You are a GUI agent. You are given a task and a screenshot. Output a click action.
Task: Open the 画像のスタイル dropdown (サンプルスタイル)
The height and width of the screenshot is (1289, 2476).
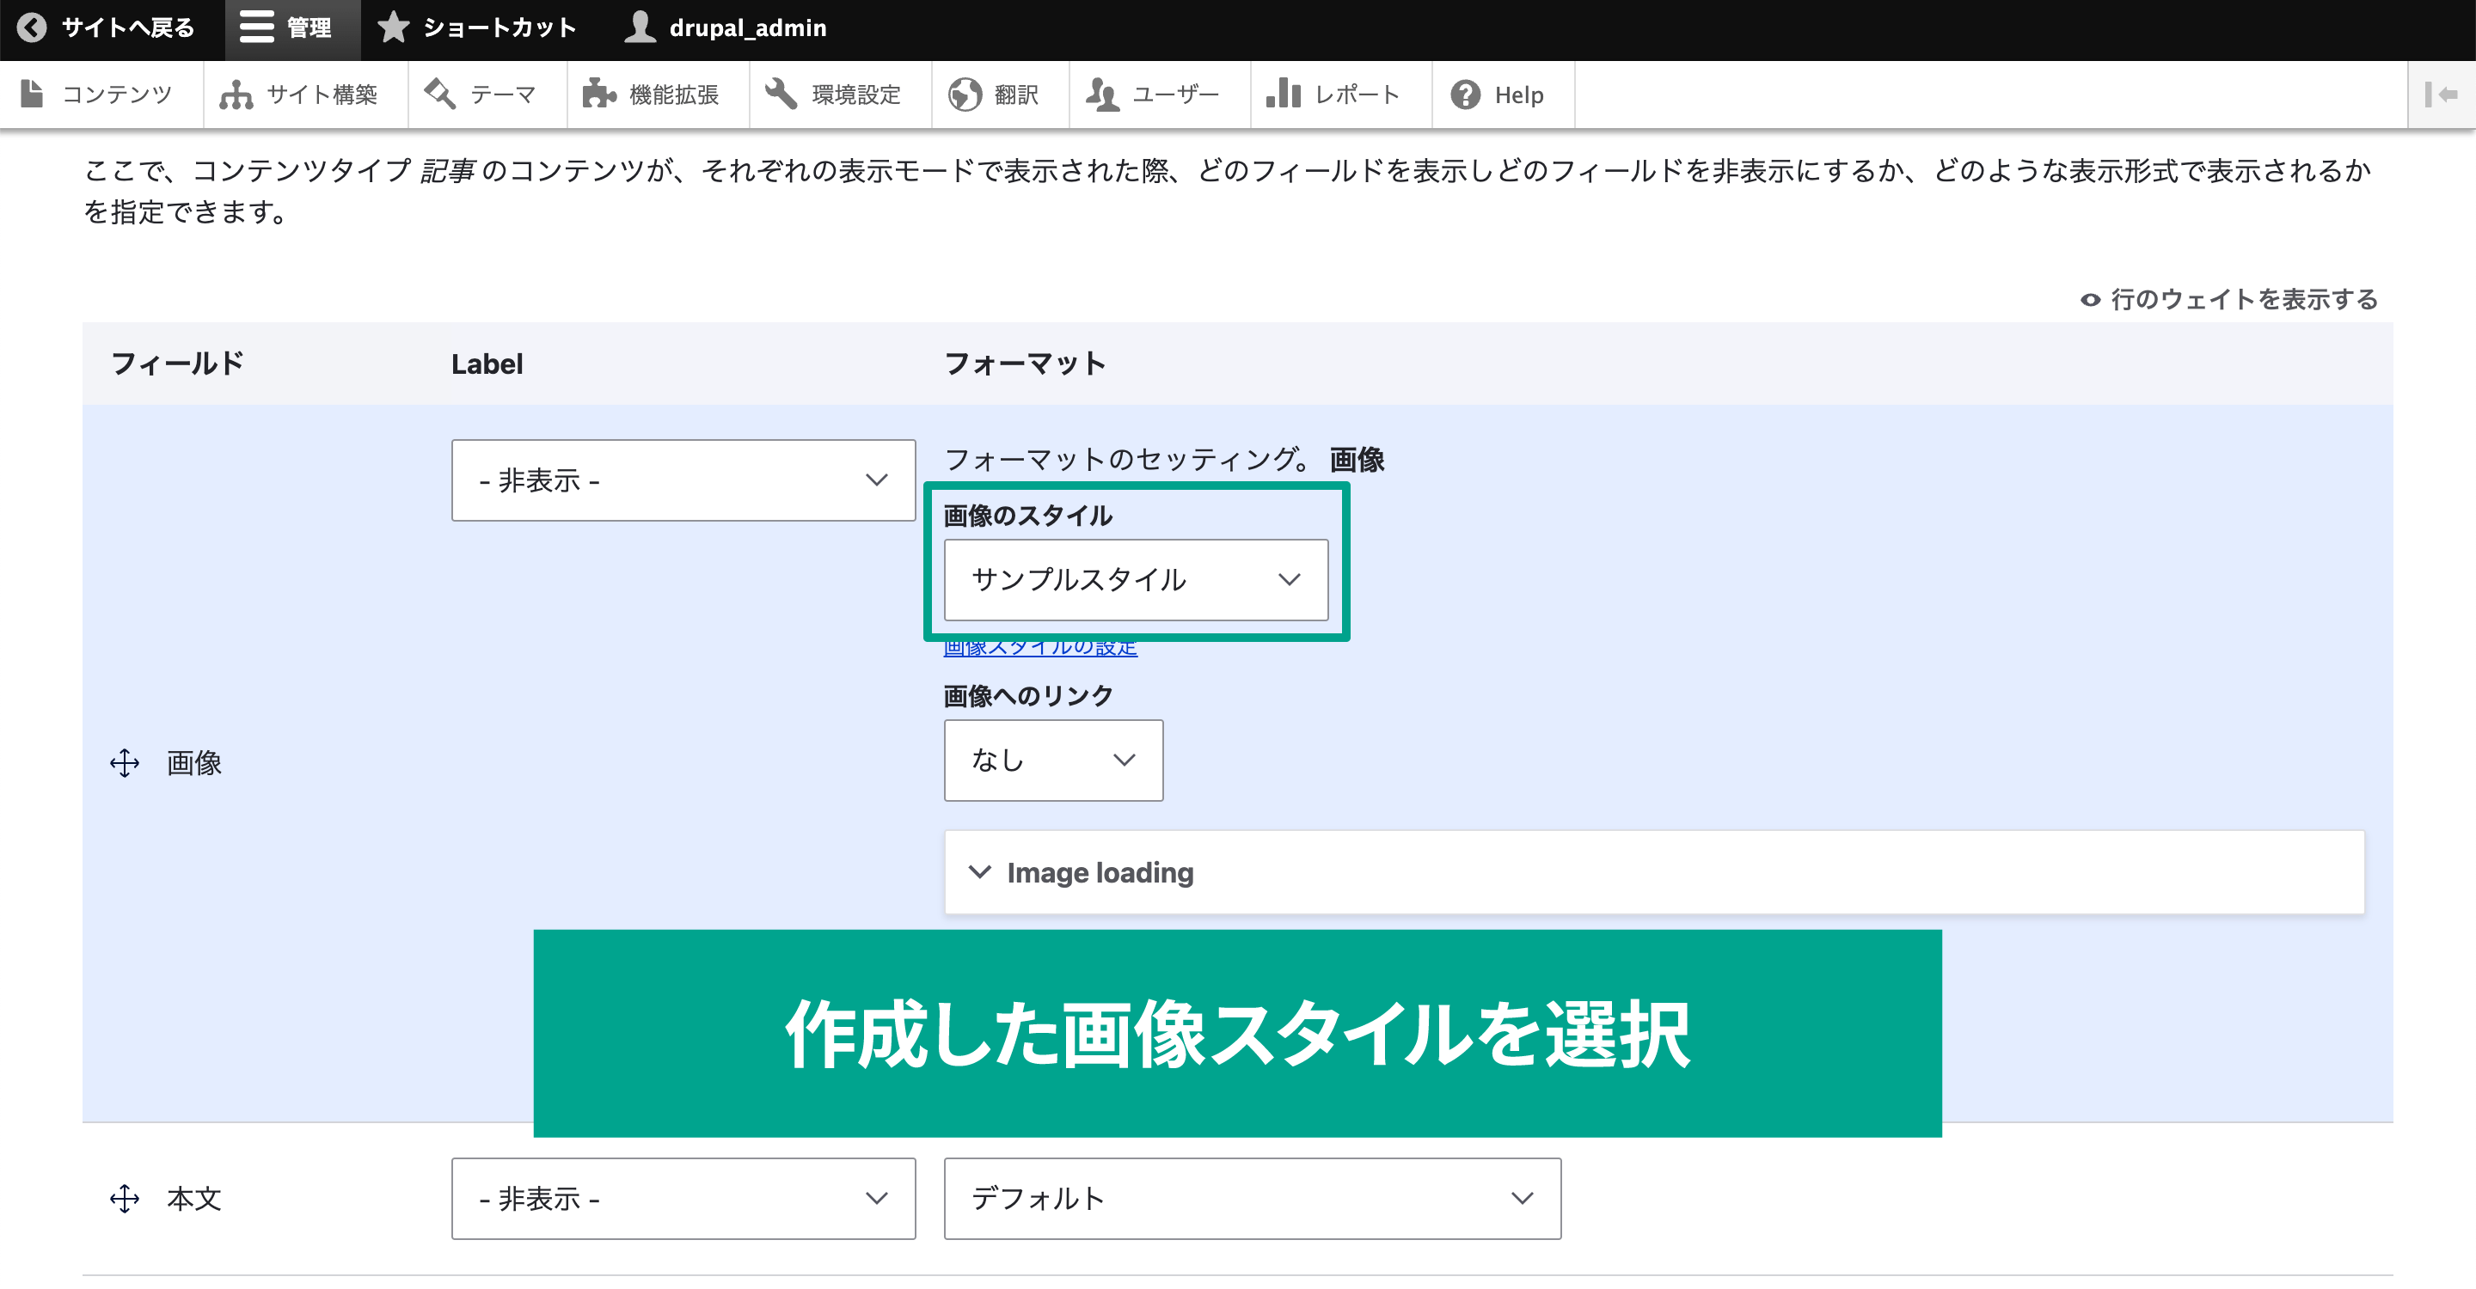(1136, 580)
